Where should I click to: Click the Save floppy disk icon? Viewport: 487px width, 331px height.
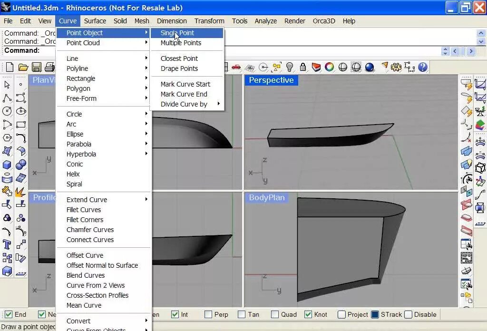(37, 67)
